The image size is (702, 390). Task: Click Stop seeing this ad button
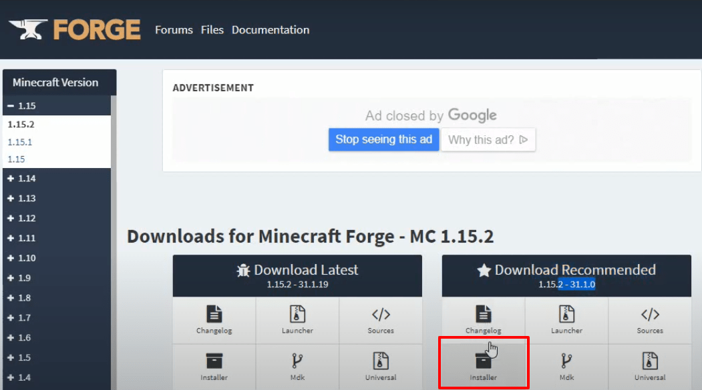pos(383,139)
